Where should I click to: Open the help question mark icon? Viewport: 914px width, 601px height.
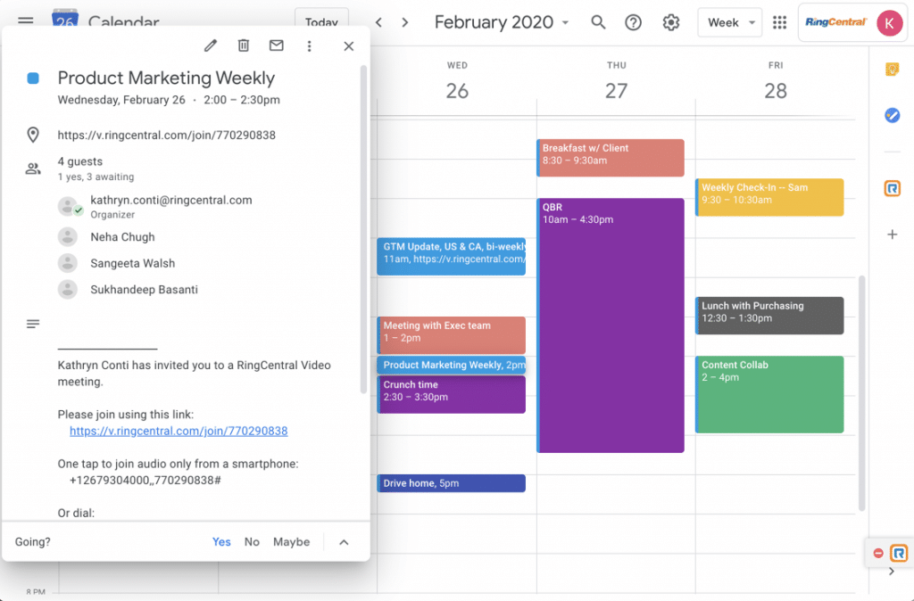pos(634,23)
